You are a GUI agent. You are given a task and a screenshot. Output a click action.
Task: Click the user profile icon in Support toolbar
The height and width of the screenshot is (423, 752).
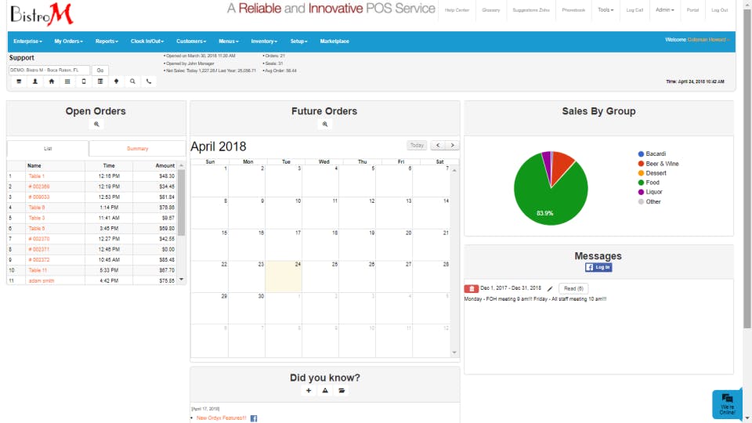[x=35, y=81]
